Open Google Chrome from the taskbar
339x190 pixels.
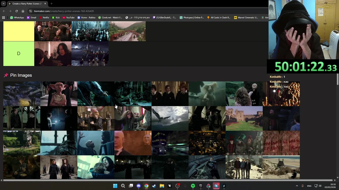click(146, 186)
